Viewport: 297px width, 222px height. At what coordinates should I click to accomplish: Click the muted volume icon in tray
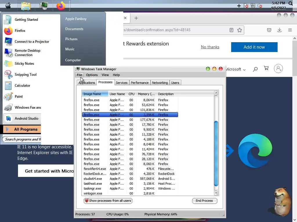(260, 6)
